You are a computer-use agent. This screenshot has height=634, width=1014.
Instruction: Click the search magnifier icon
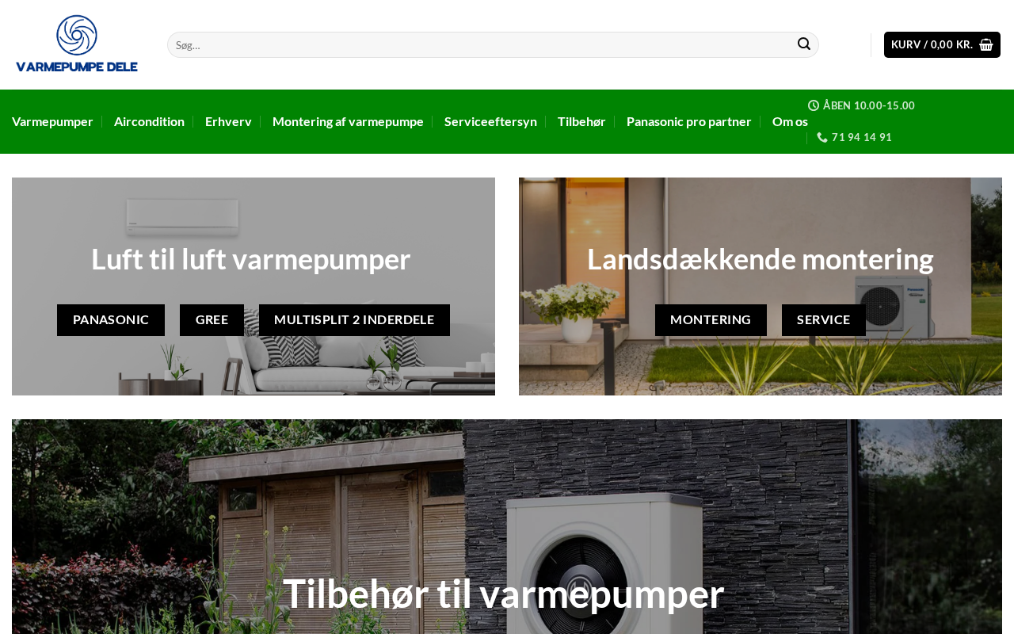pos(804,44)
